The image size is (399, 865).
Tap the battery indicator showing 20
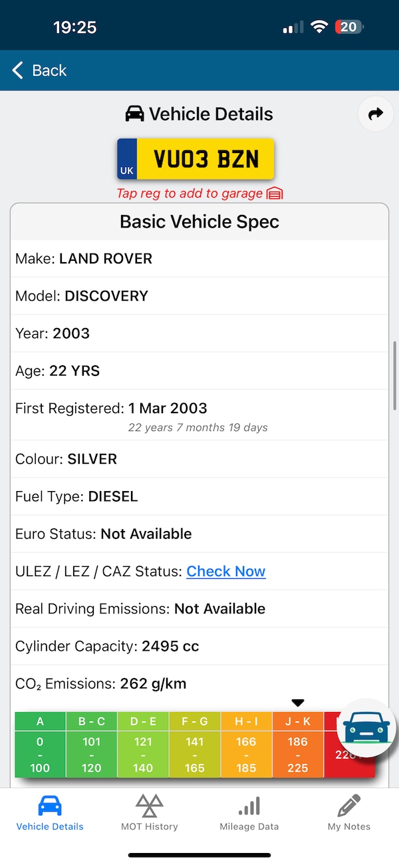349,27
